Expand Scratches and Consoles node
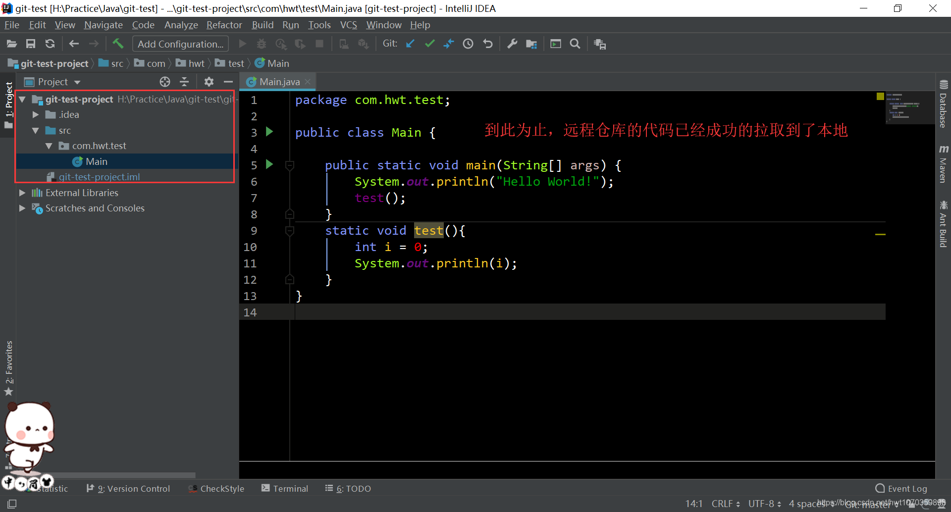The height and width of the screenshot is (512, 951). pos(22,208)
